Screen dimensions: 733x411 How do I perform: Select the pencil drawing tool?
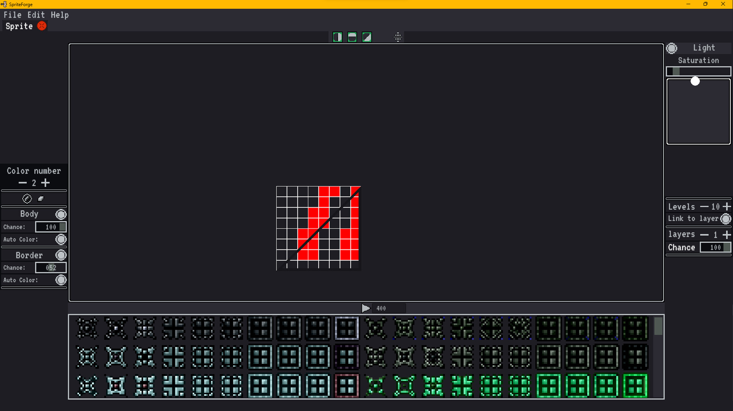tap(27, 198)
